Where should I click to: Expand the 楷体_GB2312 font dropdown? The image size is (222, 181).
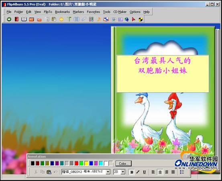click(108, 172)
